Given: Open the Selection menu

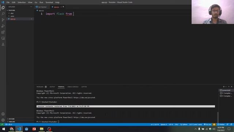Looking at the screenshot, I should (x=22, y=2).
